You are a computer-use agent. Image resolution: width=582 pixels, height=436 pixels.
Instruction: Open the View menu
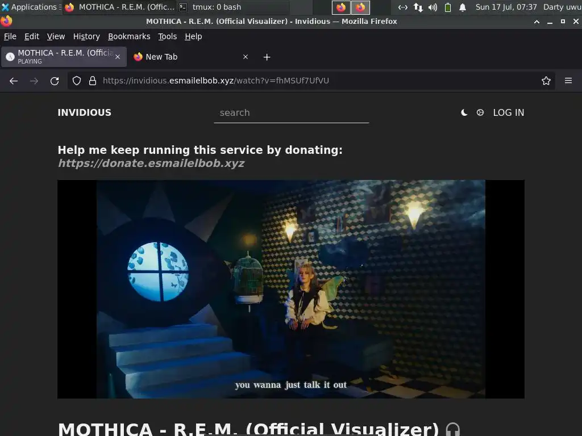[x=56, y=36]
